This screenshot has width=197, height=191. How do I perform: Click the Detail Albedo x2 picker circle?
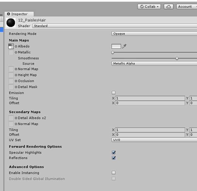tap(16, 118)
